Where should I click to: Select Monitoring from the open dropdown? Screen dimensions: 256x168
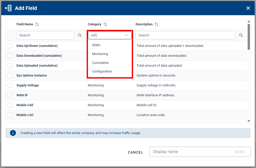(x=100, y=54)
